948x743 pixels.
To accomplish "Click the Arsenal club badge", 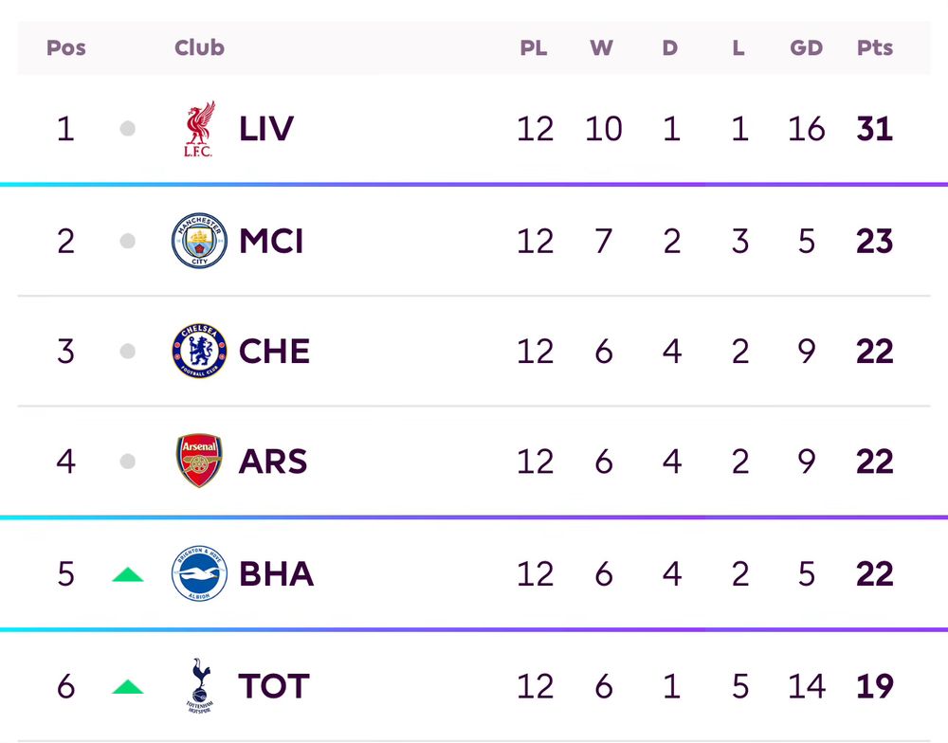I will 199,462.
